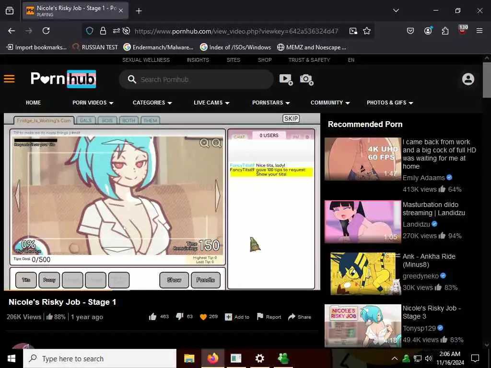
Task: Expand the CATEGORIES dropdown
Action: pyautogui.click(x=152, y=103)
